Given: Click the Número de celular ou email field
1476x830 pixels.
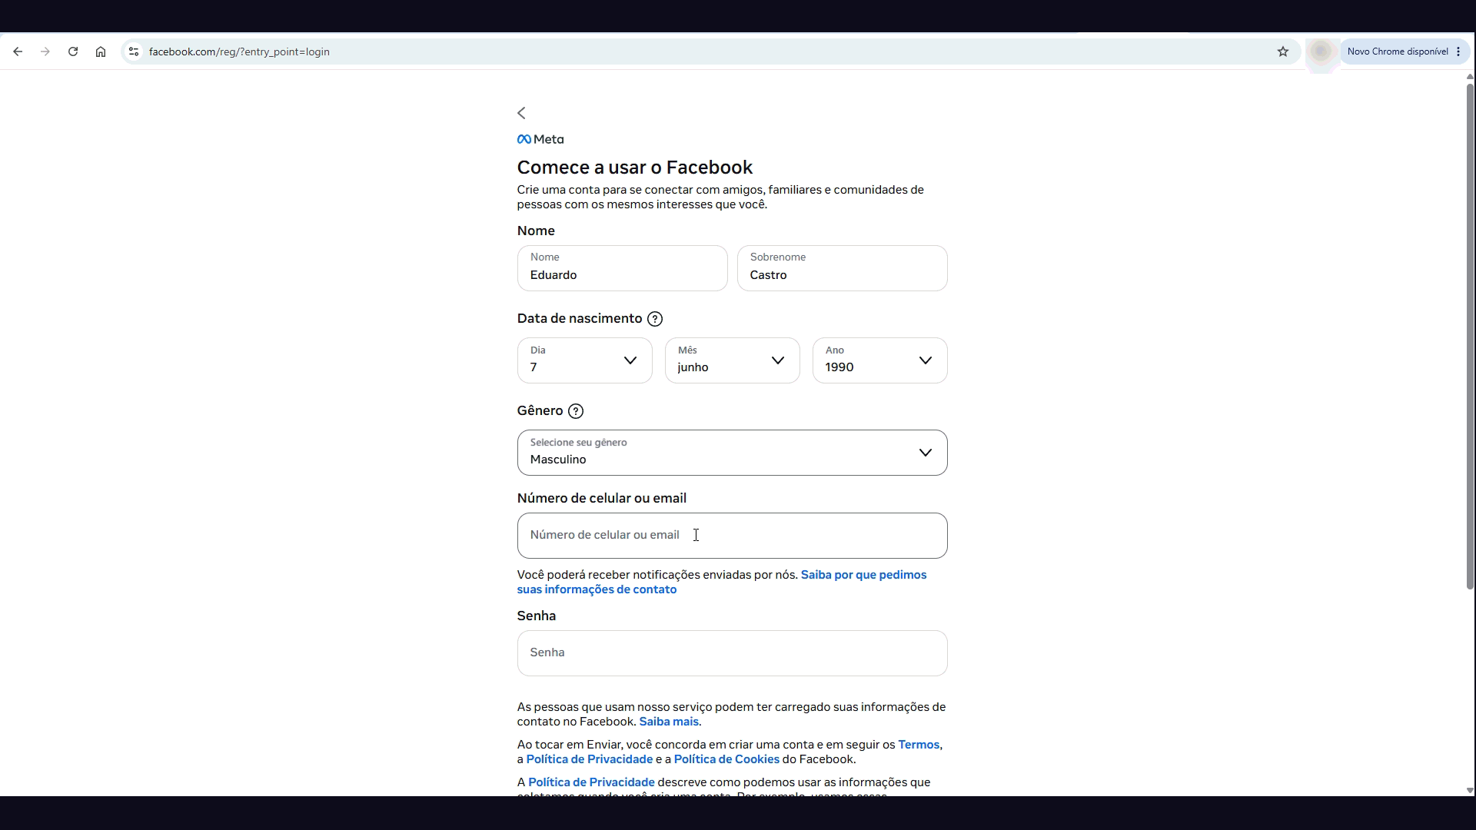Looking at the screenshot, I should (x=733, y=536).
